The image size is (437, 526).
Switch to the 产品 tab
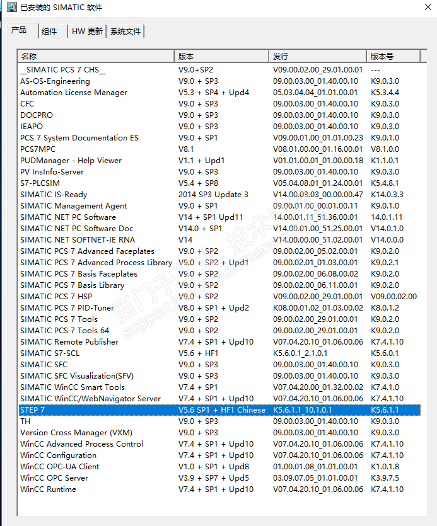[19, 30]
